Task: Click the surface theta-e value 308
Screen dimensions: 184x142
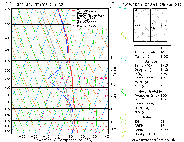Action: (164, 74)
